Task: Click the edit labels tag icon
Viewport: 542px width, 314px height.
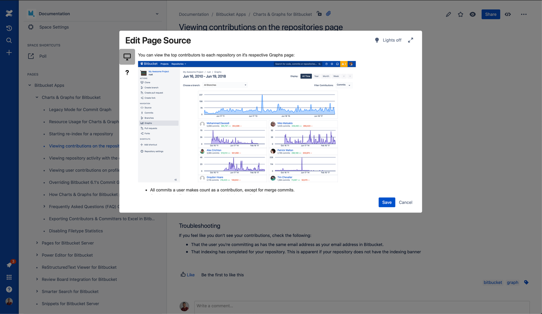Action: click(x=526, y=282)
